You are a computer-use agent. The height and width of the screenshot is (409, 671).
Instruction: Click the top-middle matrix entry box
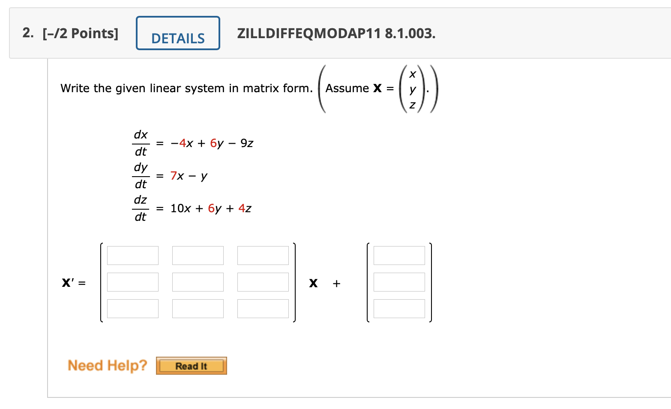coord(198,255)
